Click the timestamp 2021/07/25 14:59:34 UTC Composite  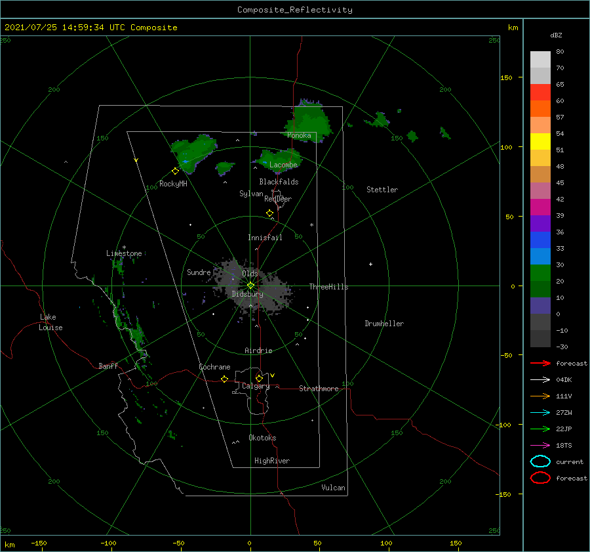90,28
